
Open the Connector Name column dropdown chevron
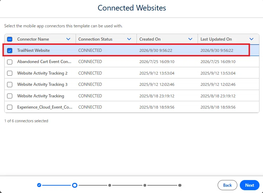coord(68,39)
